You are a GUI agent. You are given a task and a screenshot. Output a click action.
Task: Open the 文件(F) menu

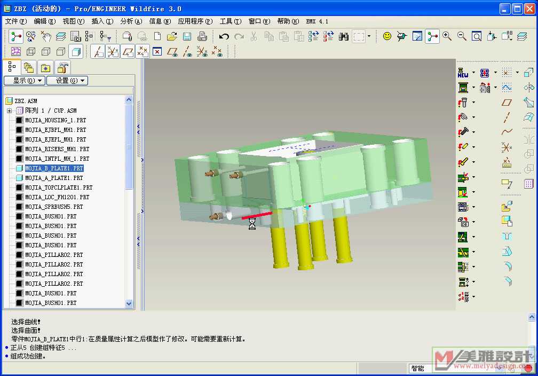point(16,21)
